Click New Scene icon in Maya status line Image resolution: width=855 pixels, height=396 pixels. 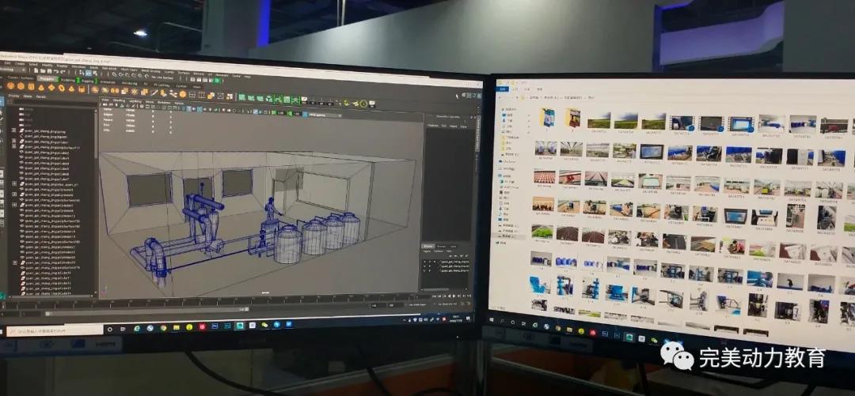click(36, 70)
